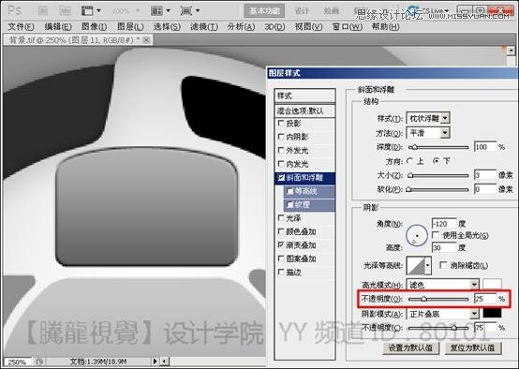
Task: Open the 滤镜(T) menu
Action: (x=204, y=27)
